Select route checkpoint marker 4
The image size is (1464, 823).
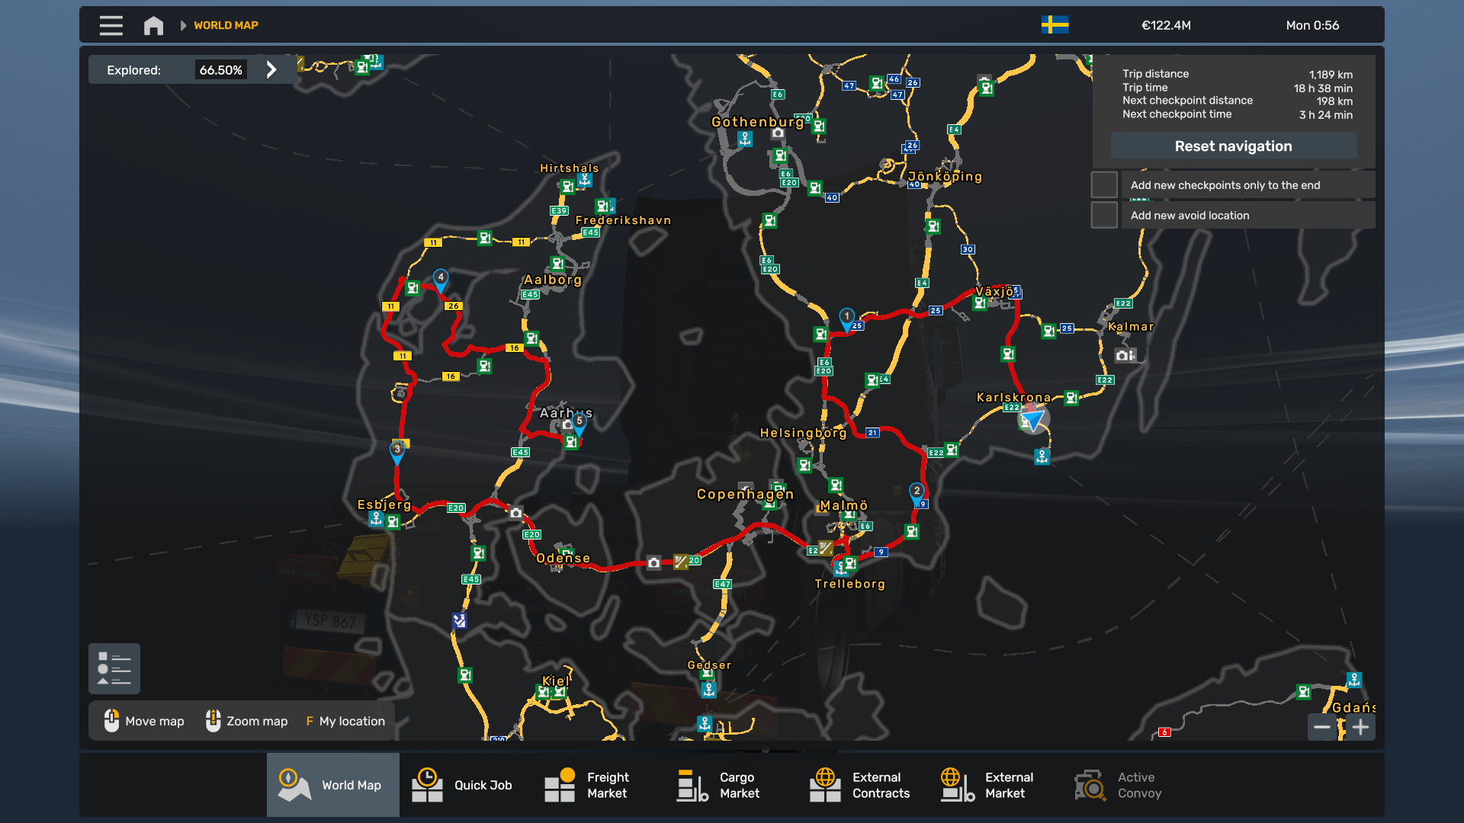[x=441, y=279]
